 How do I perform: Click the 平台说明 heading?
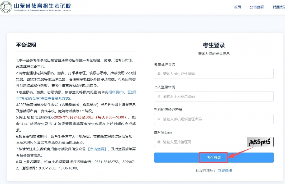[x=26, y=45]
